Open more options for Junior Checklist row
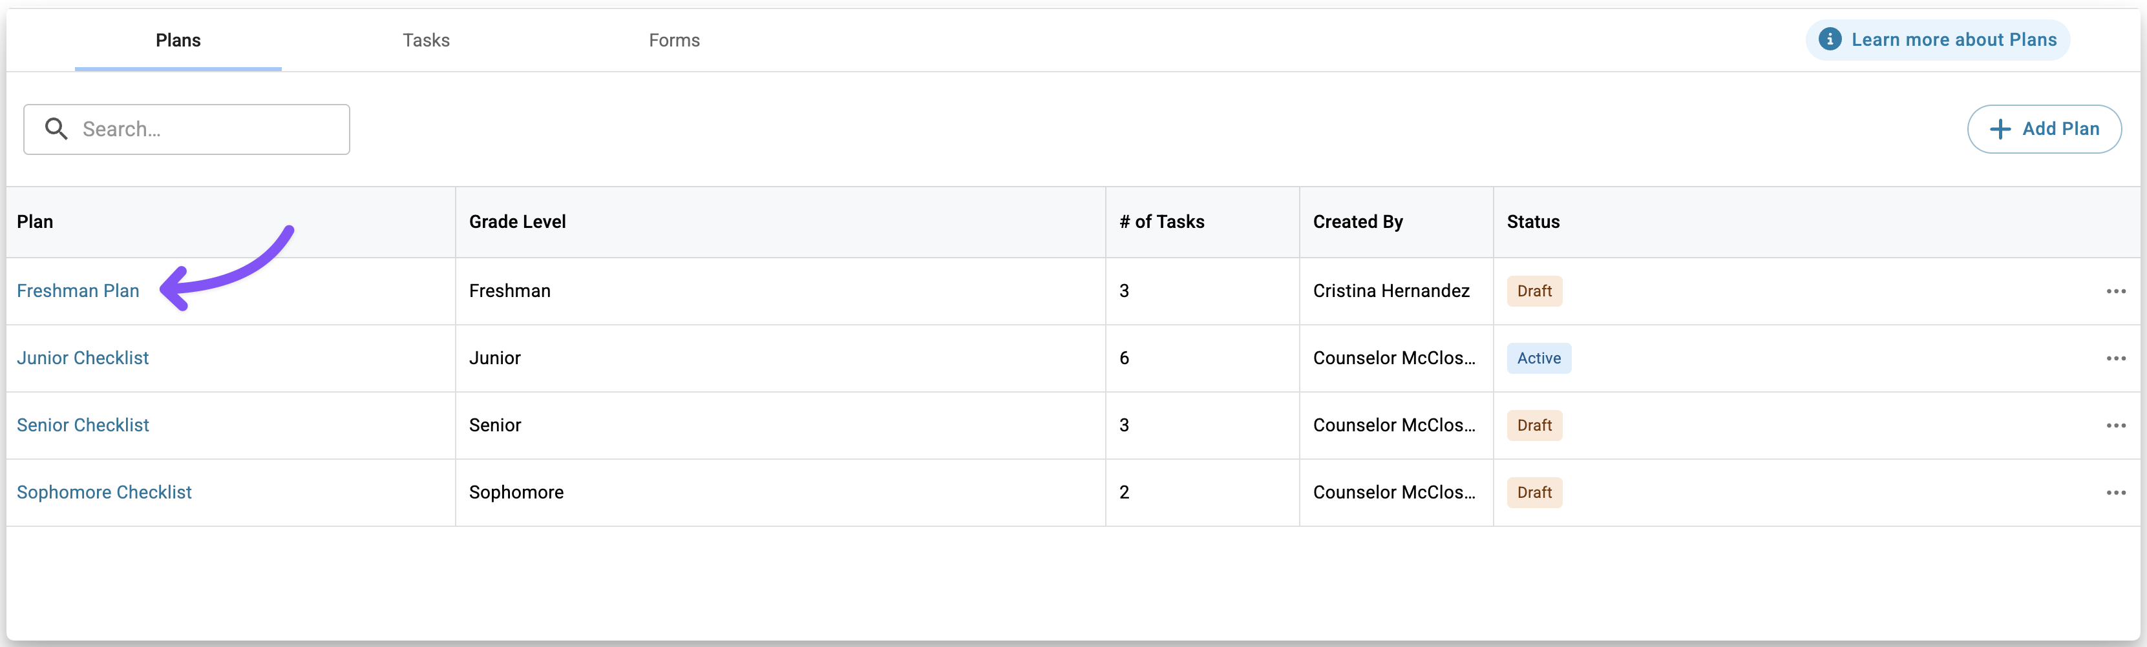Viewport: 2147px width, 647px height. (x=2115, y=358)
